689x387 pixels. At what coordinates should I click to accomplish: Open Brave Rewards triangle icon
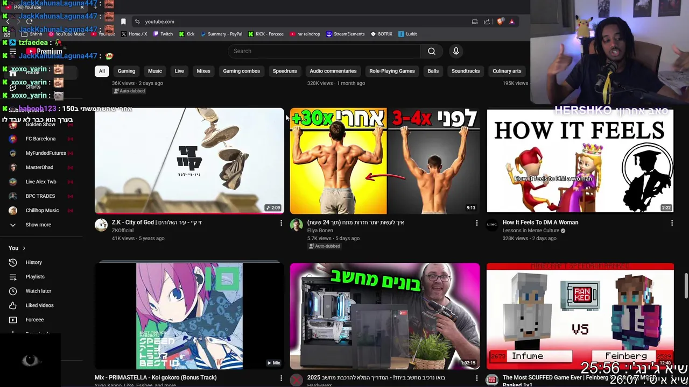pos(512,21)
